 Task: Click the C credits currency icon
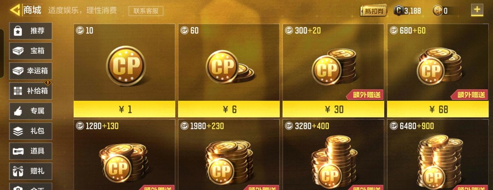point(399,10)
